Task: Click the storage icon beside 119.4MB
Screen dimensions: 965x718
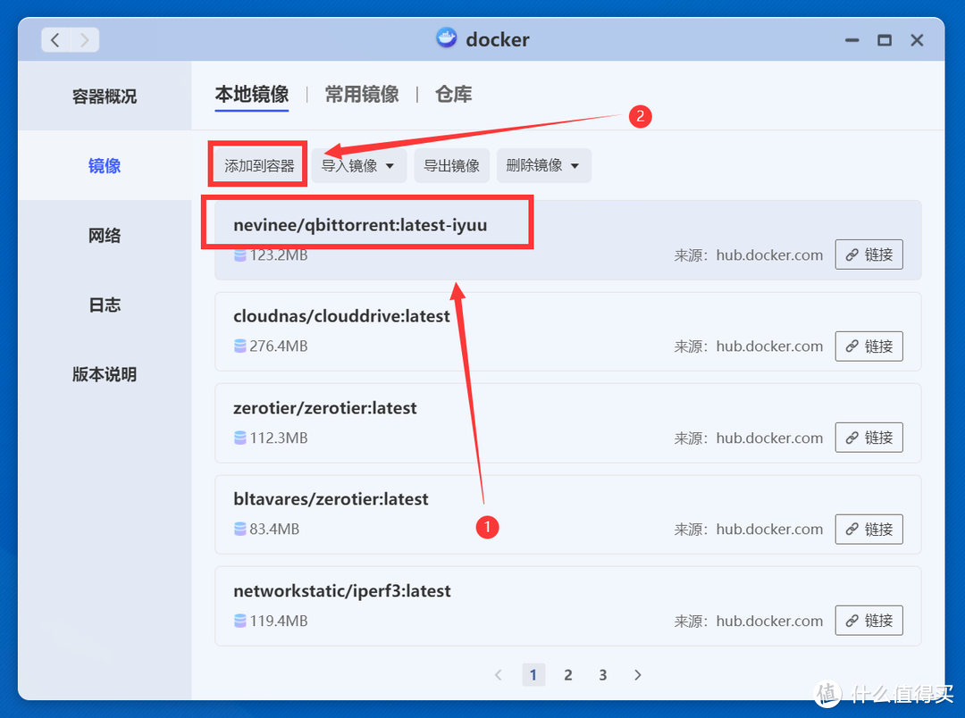Action: (x=240, y=620)
